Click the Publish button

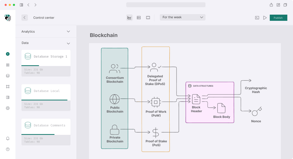[x=278, y=18]
